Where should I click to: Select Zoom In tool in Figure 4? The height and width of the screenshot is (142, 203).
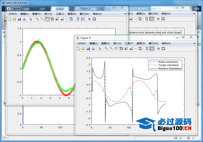tap(106, 49)
